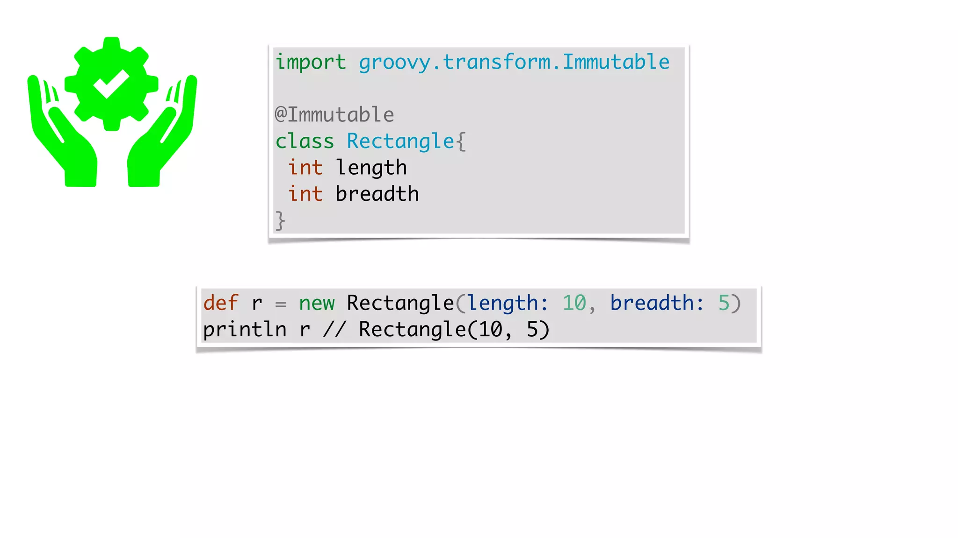Click the Rectangle constructor call
Viewport: 958px width, 538px height.
click(400, 303)
